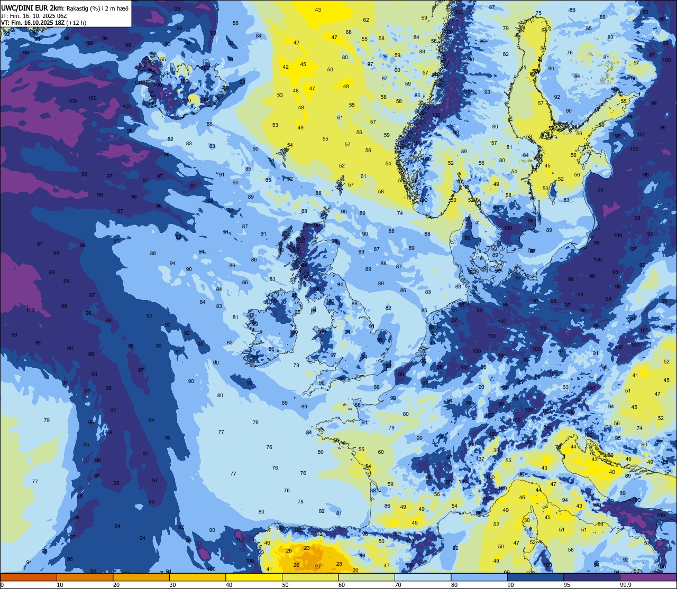This screenshot has width=677, height=589.
Task: Click the legend tick label '0'
Action: click(x=2, y=585)
